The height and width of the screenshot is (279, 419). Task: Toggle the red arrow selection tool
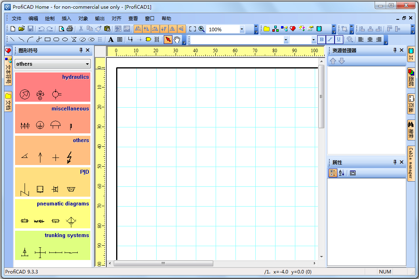coord(168,40)
